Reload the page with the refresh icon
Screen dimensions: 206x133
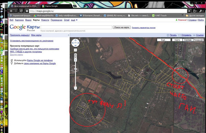tap(21, 11)
